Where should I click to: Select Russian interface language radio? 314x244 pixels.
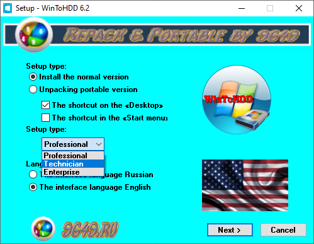click(33, 175)
